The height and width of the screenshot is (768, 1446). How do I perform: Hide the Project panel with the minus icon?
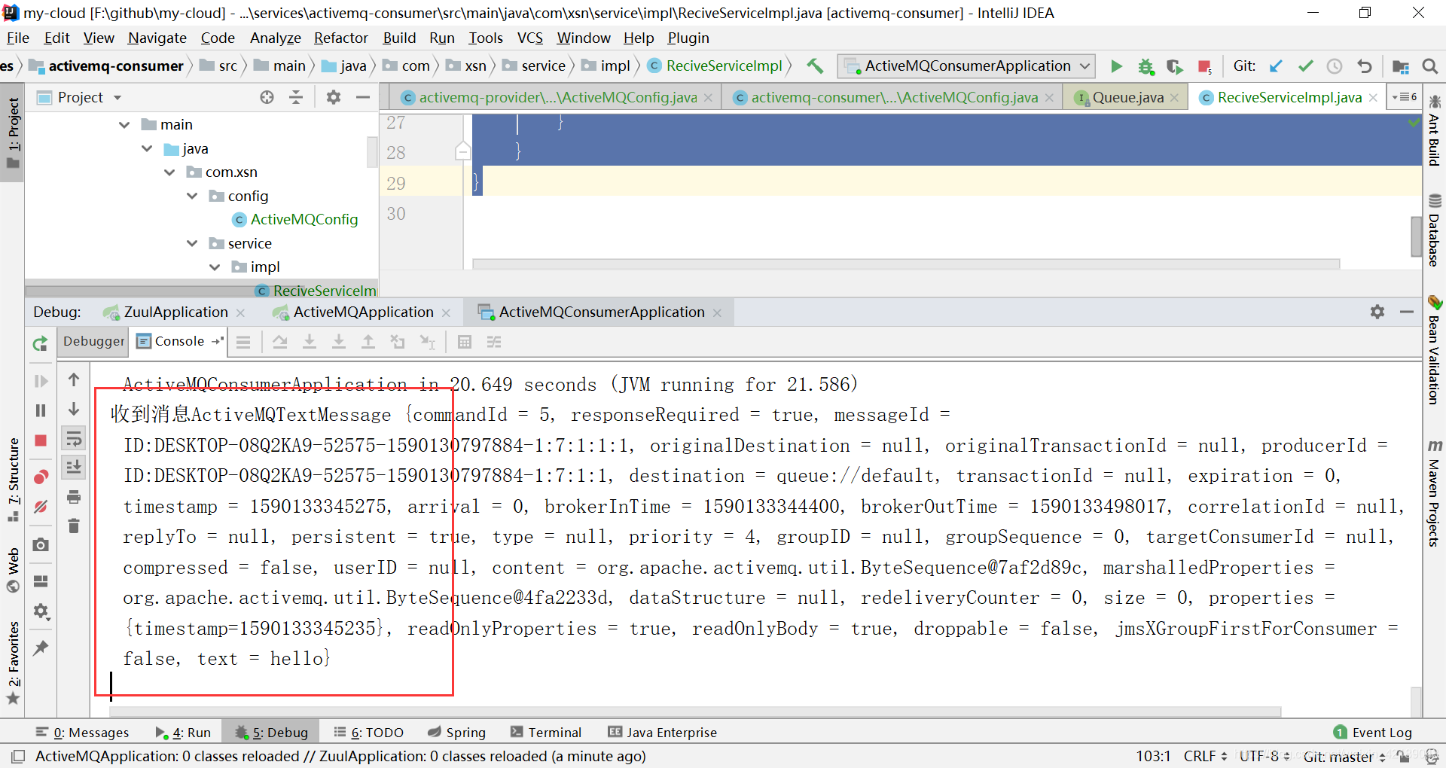click(x=363, y=97)
